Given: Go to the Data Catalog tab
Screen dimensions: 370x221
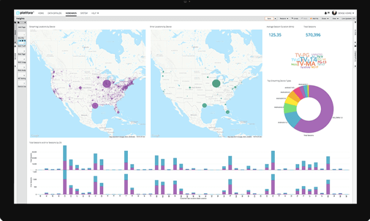Looking at the screenshot, I should pos(54,13).
